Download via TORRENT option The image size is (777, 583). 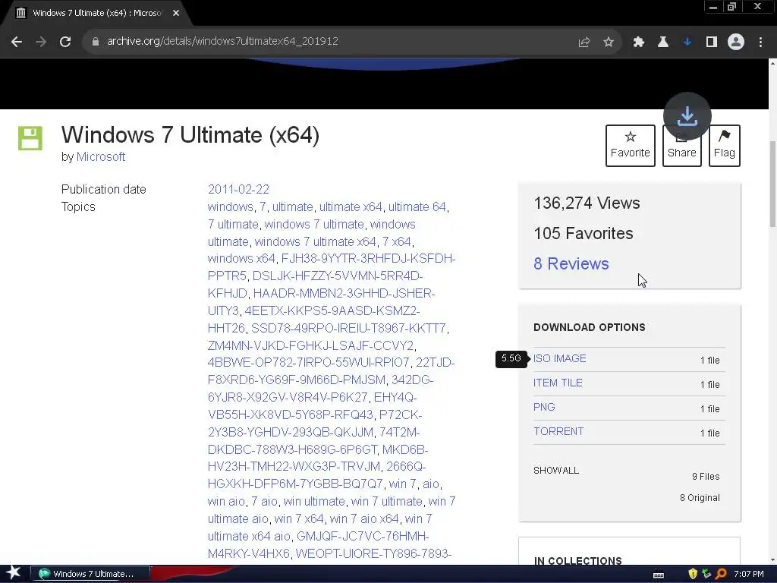(558, 431)
